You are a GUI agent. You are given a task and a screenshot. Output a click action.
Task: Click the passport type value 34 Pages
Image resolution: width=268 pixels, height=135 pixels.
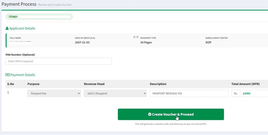146,43
